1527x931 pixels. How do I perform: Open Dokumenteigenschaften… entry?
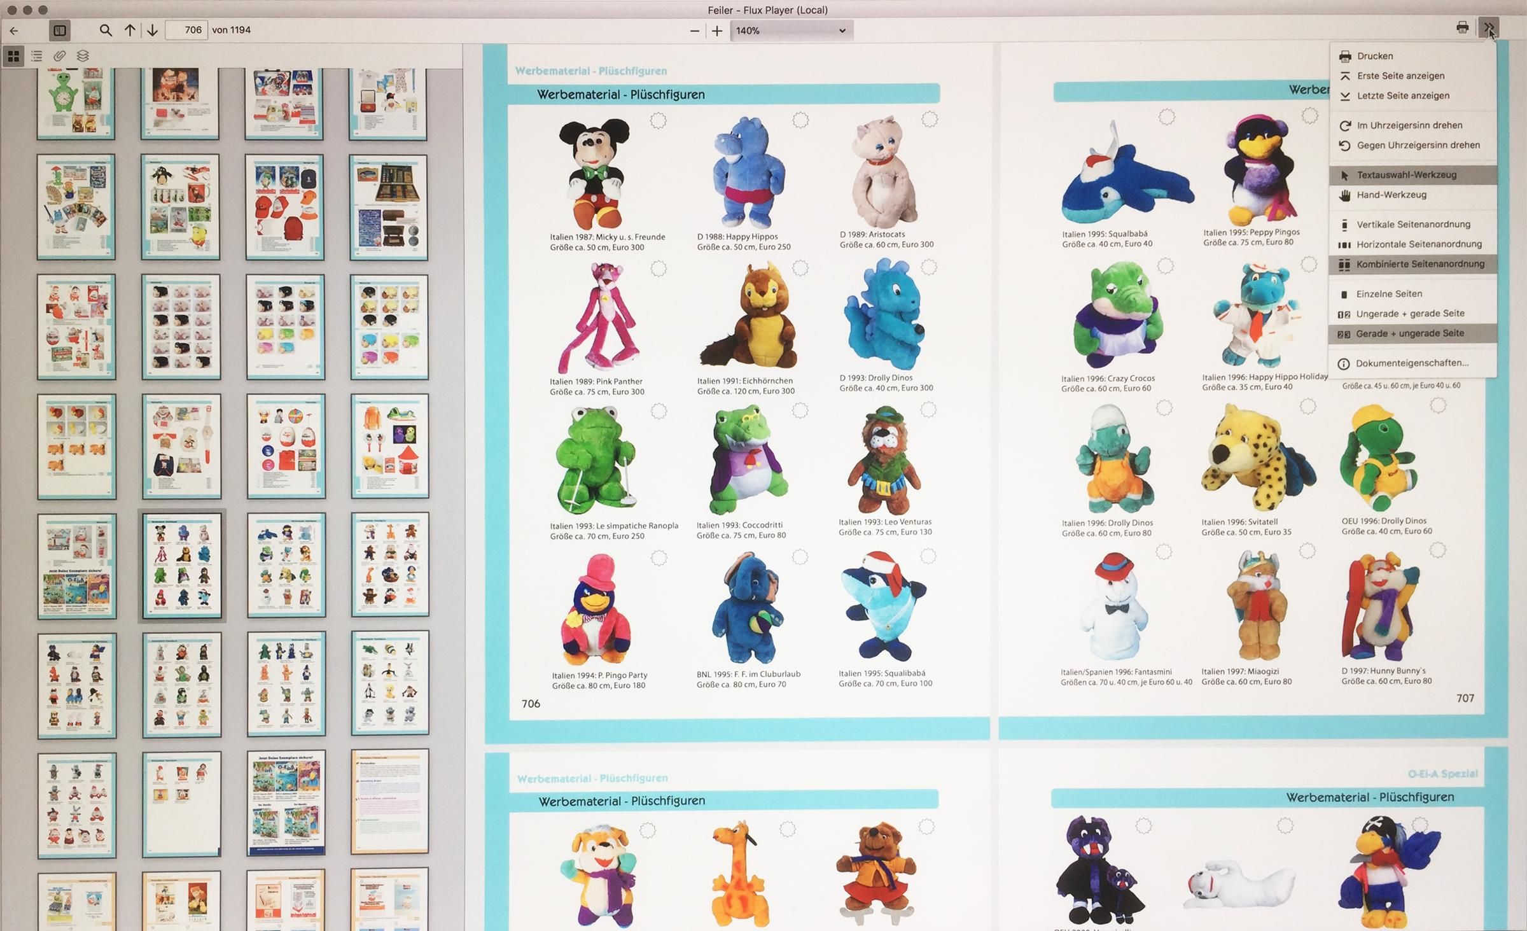click(x=1412, y=363)
